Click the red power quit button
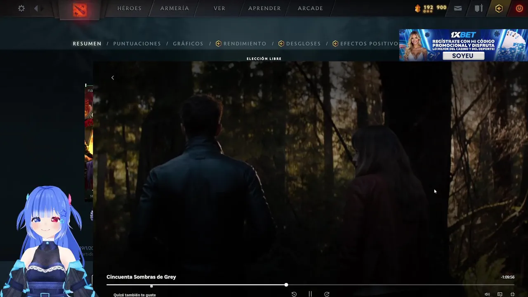 coord(519,8)
